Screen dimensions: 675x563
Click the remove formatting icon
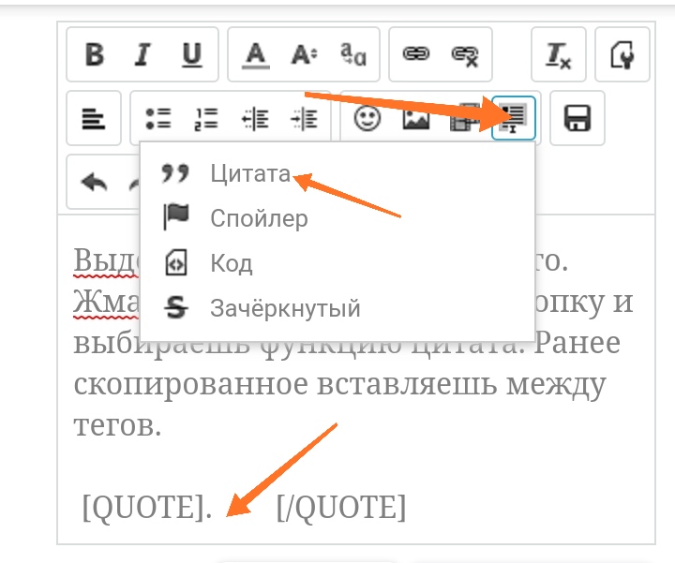pos(559,55)
